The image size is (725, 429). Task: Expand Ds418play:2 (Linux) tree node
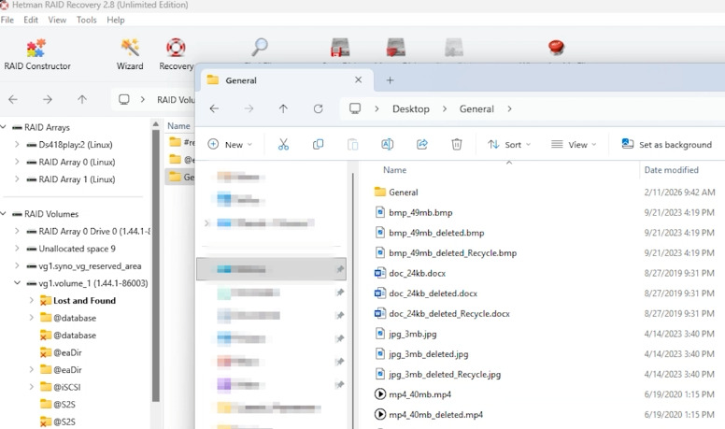click(17, 144)
